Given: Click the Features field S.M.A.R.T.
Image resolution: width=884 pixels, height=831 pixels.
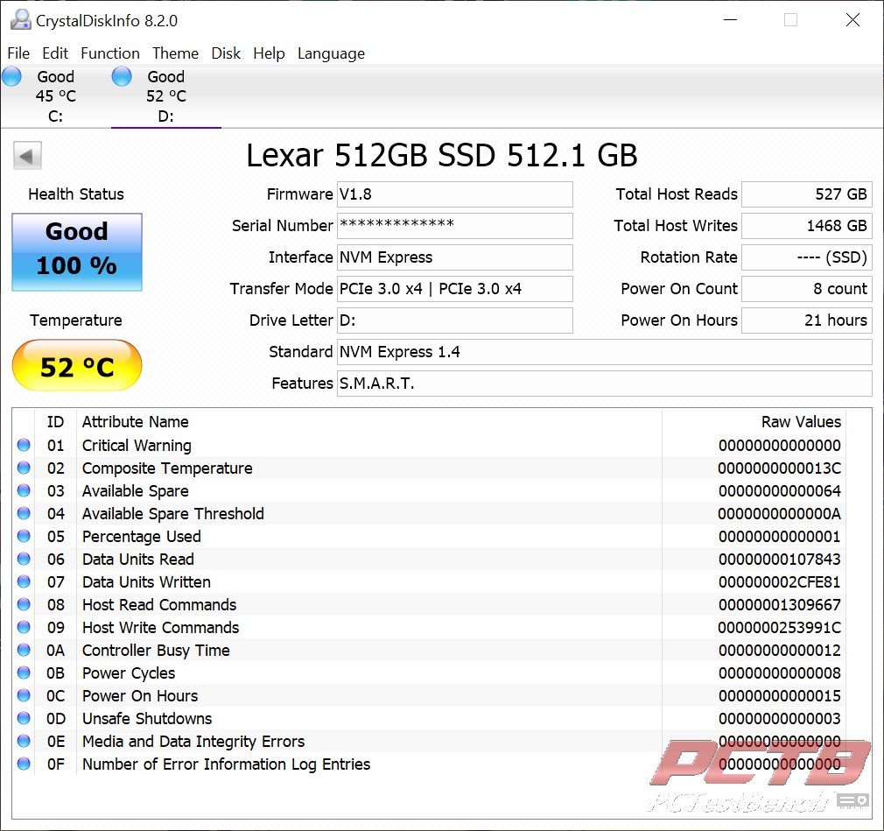Looking at the screenshot, I should pyautogui.click(x=605, y=384).
